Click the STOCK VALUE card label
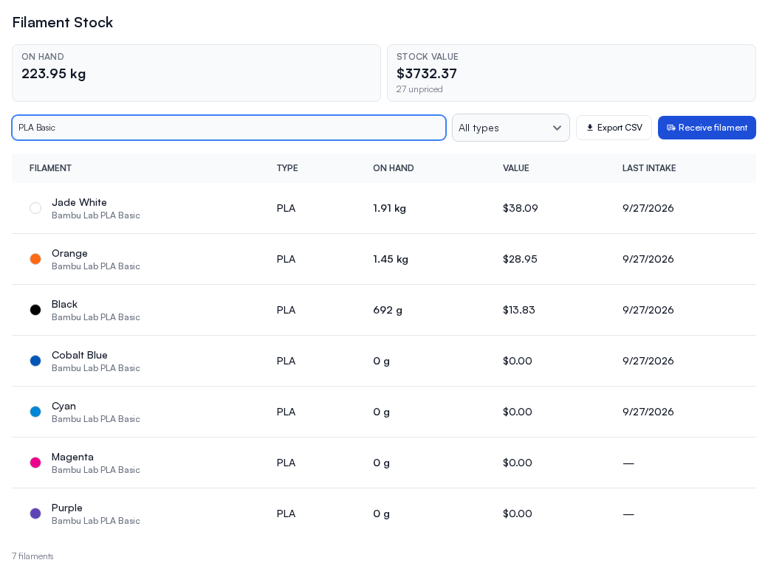Viewport: 768px width, 574px height. 427,56
